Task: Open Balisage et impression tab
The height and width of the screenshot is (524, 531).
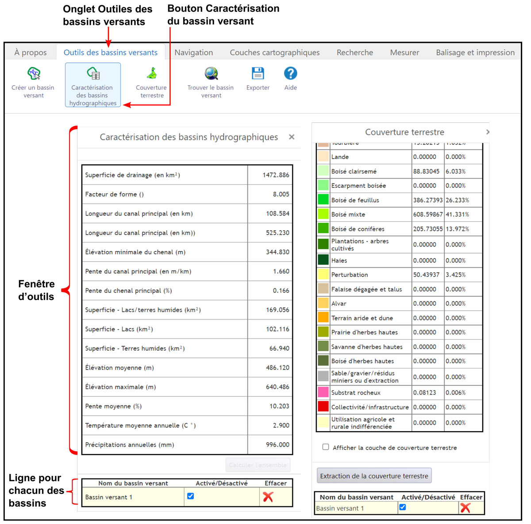Action: coord(475,53)
